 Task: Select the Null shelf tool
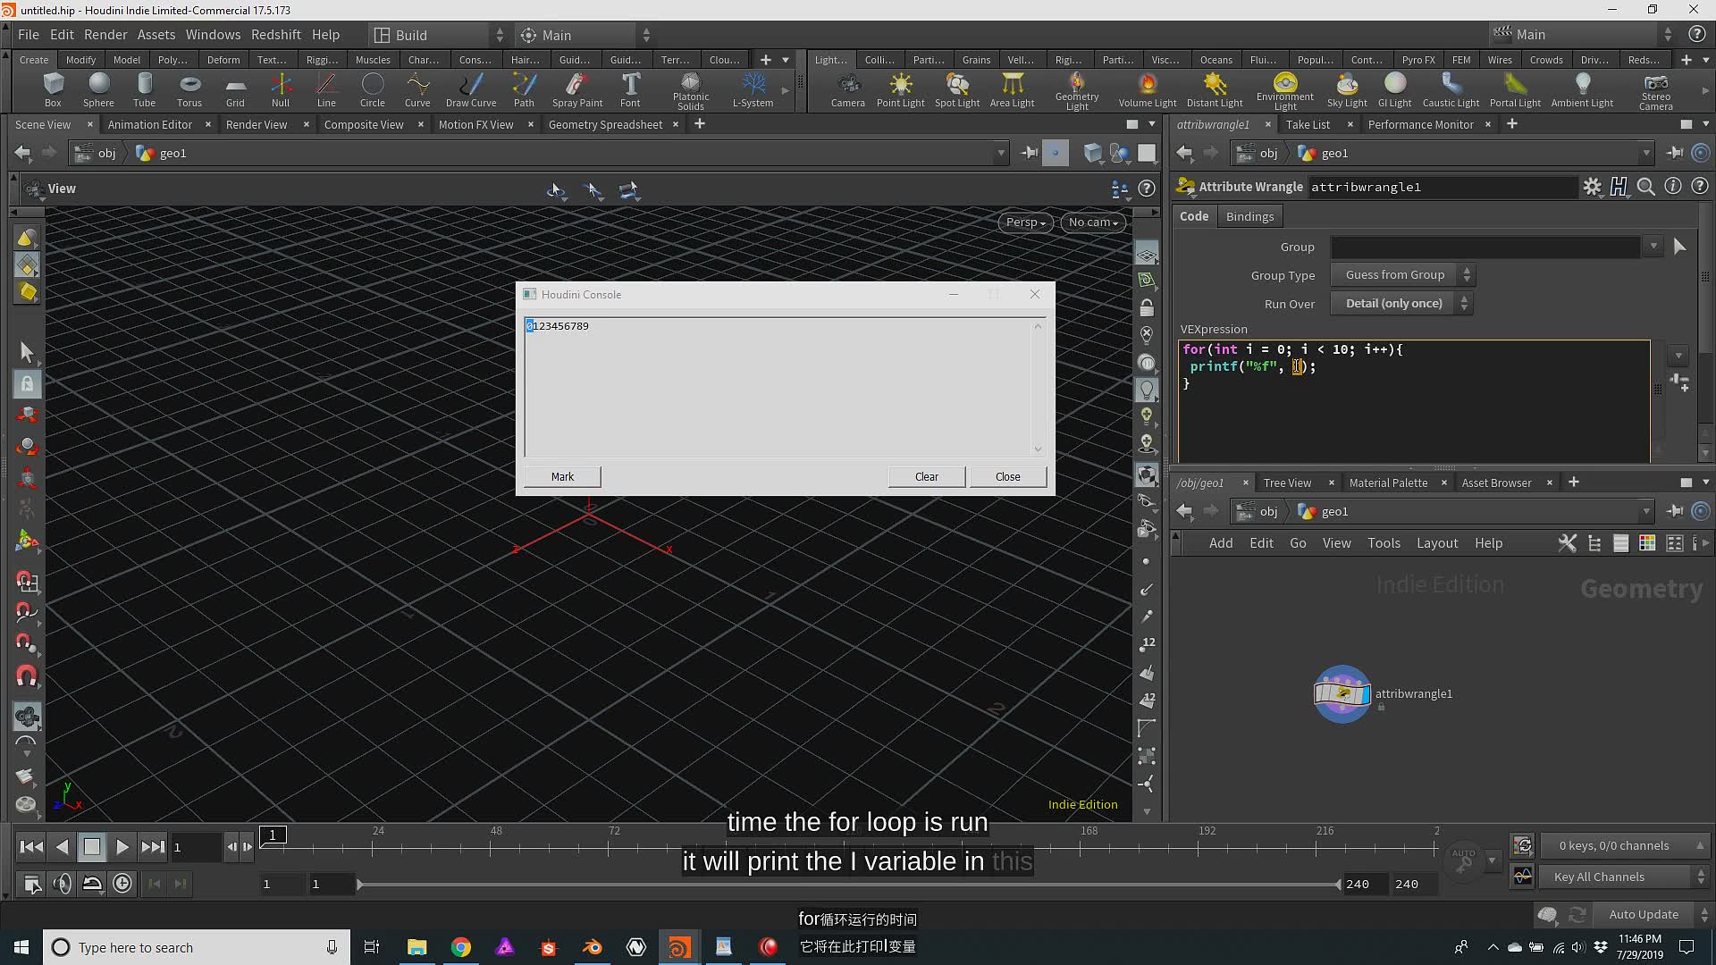(281, 90)
